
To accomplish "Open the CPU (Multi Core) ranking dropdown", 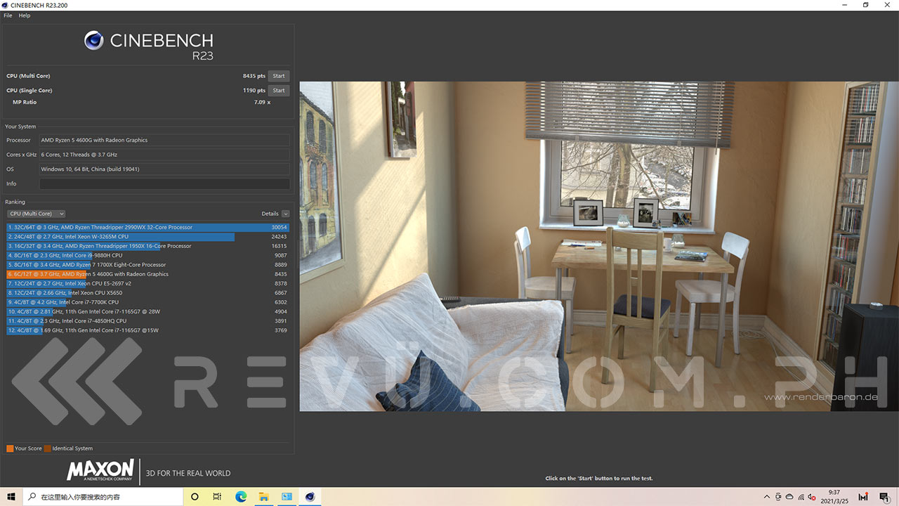I will click(x=36, y=214).
